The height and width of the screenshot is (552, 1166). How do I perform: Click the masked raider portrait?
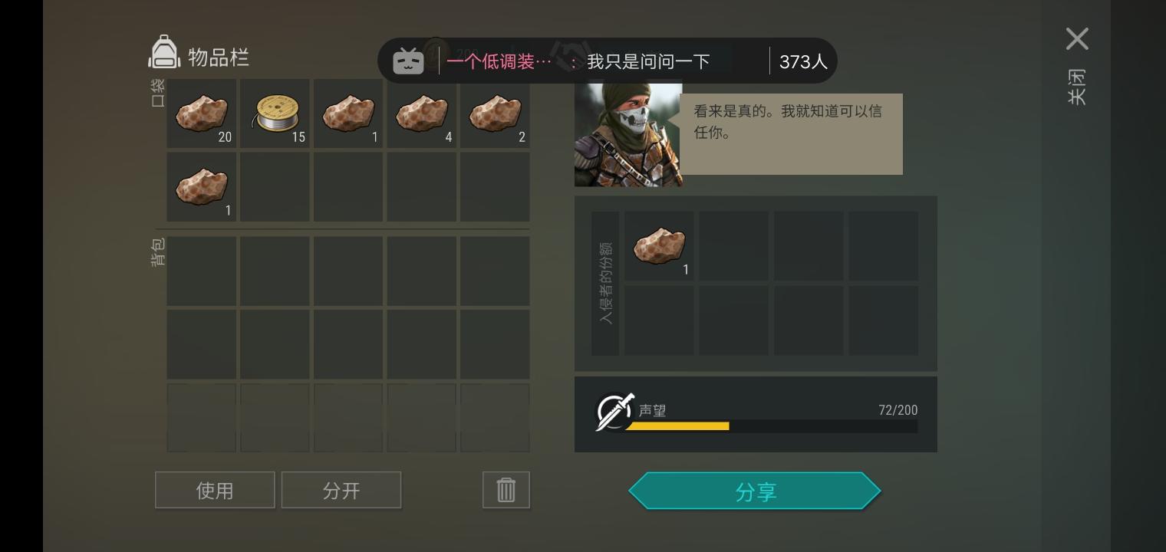(628, 134)
